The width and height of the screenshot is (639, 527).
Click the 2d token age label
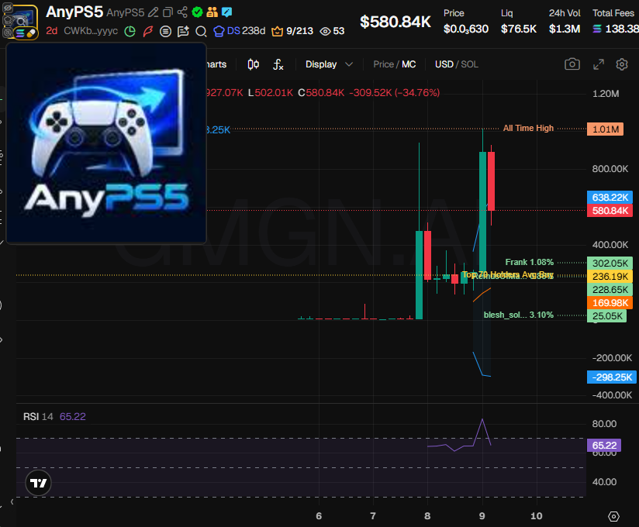click(x=52, y=31)
